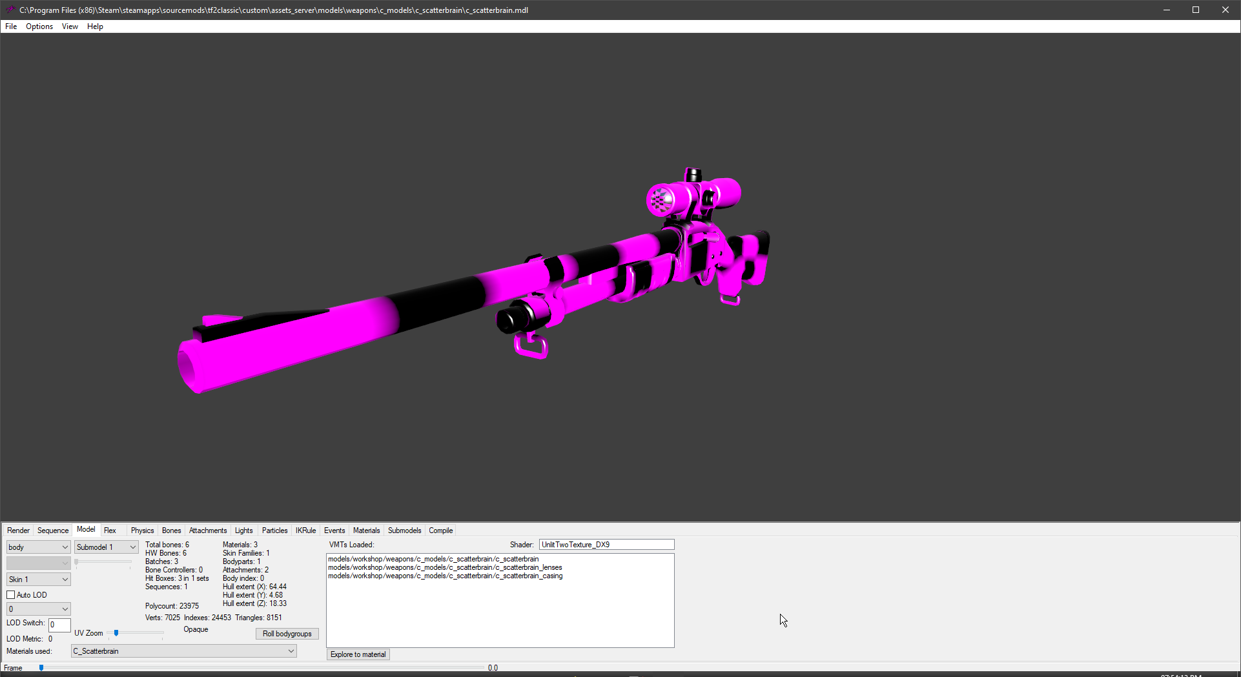This screenshot has width=1241, height=677.
Task: Click the Hull extent (X): 64.44 value
Action: click(x=254, y=587)
